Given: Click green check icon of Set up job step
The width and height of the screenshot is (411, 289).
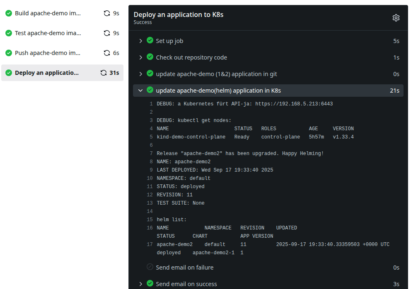Looking at the screenshot, I should 150,41.
